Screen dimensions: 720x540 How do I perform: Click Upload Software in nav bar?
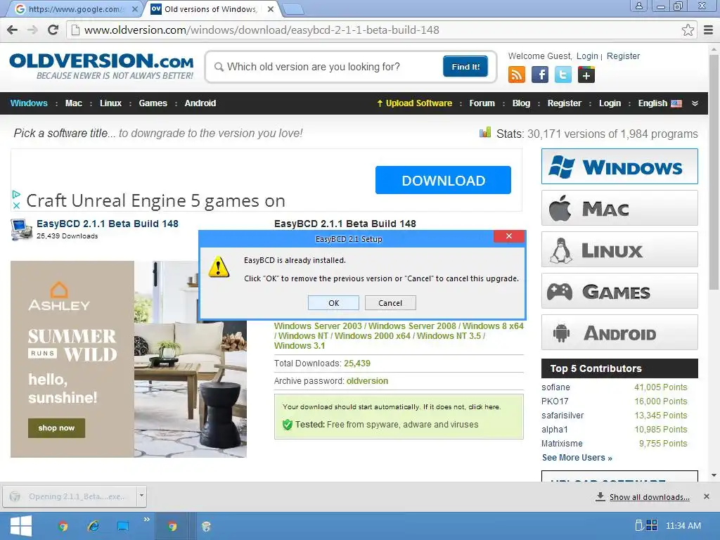415,103
